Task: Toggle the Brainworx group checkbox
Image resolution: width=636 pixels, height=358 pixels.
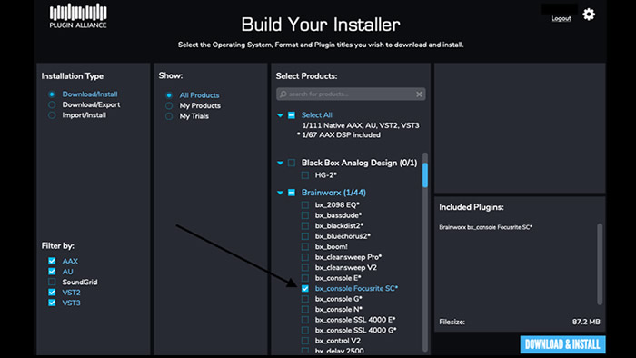Action: (x=292, y=193)
